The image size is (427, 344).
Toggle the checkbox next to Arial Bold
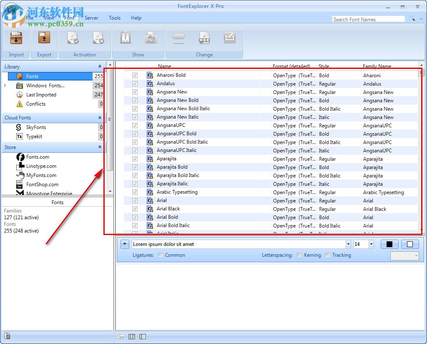coord(135,217)
